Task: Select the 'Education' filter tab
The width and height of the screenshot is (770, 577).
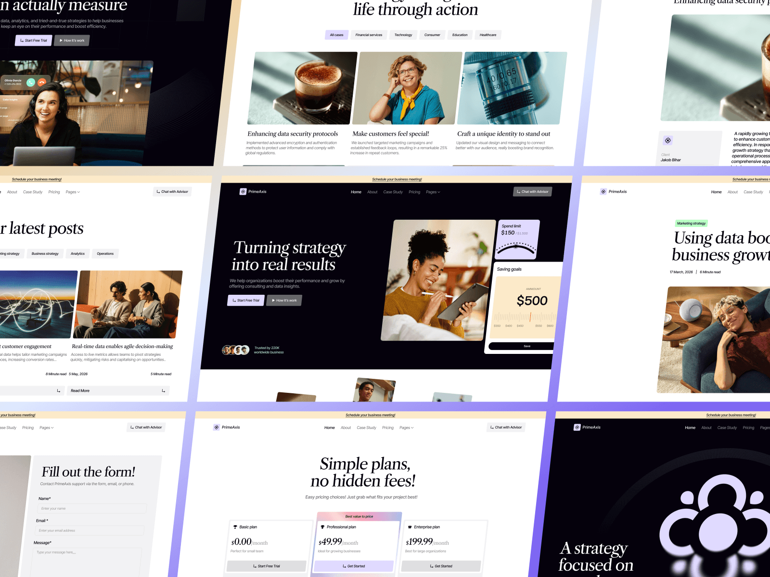Action: coord(460,35)
